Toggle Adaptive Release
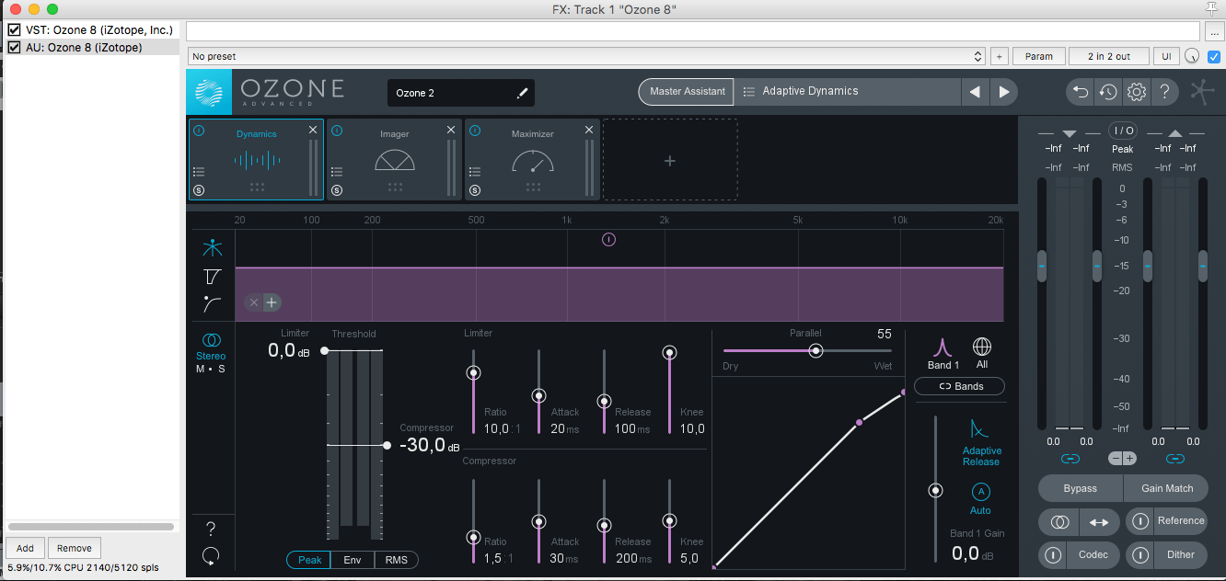Viewport: 1226px width, 581px height. tap(981, 441)
